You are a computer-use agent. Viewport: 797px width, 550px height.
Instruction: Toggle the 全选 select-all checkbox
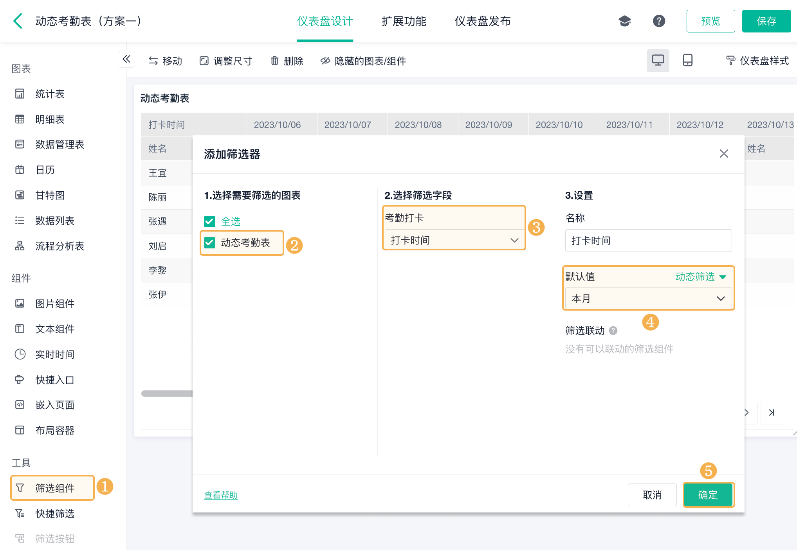(209, 222)
